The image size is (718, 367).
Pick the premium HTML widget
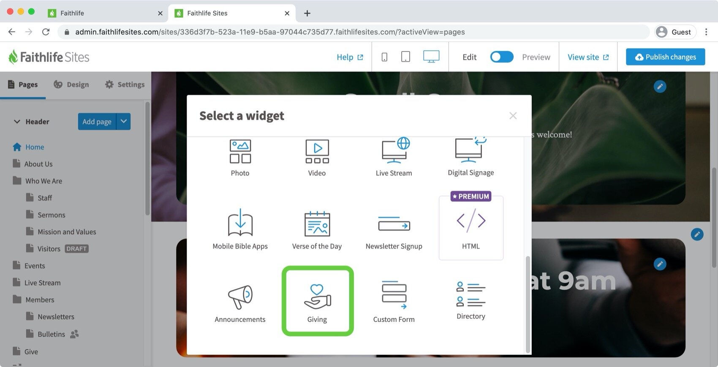471,228
